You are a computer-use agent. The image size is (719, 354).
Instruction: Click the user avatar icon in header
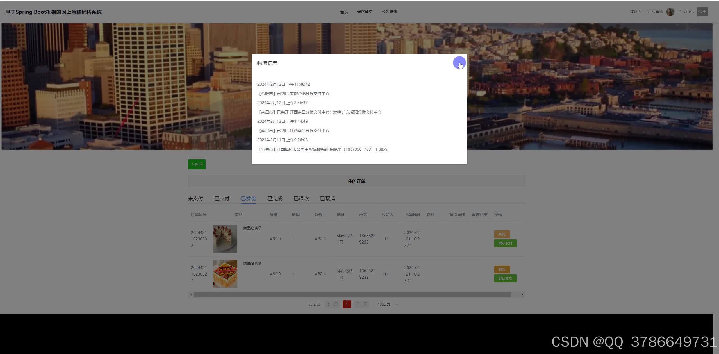(x=670, y=12)
